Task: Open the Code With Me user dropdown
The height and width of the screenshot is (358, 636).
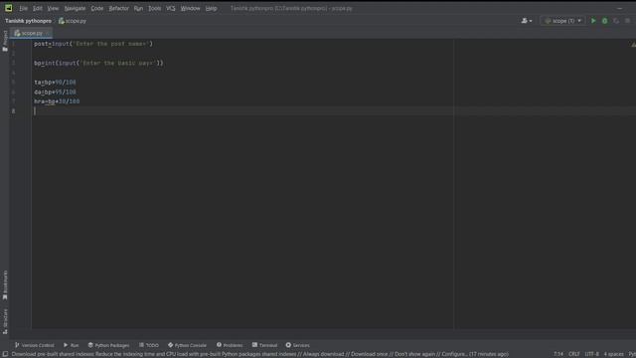Action: [x=527, y=21]
